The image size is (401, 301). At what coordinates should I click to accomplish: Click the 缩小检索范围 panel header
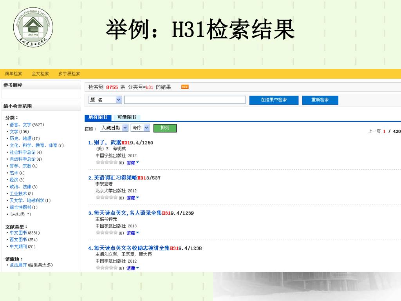click(41, 106)
